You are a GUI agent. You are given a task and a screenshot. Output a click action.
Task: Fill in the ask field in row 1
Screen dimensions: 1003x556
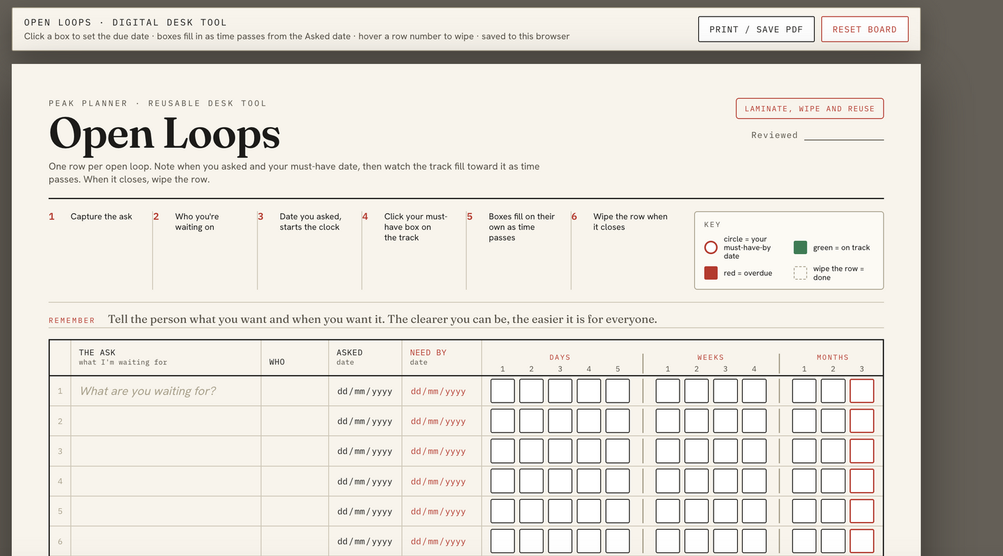[x=166, y=391]
